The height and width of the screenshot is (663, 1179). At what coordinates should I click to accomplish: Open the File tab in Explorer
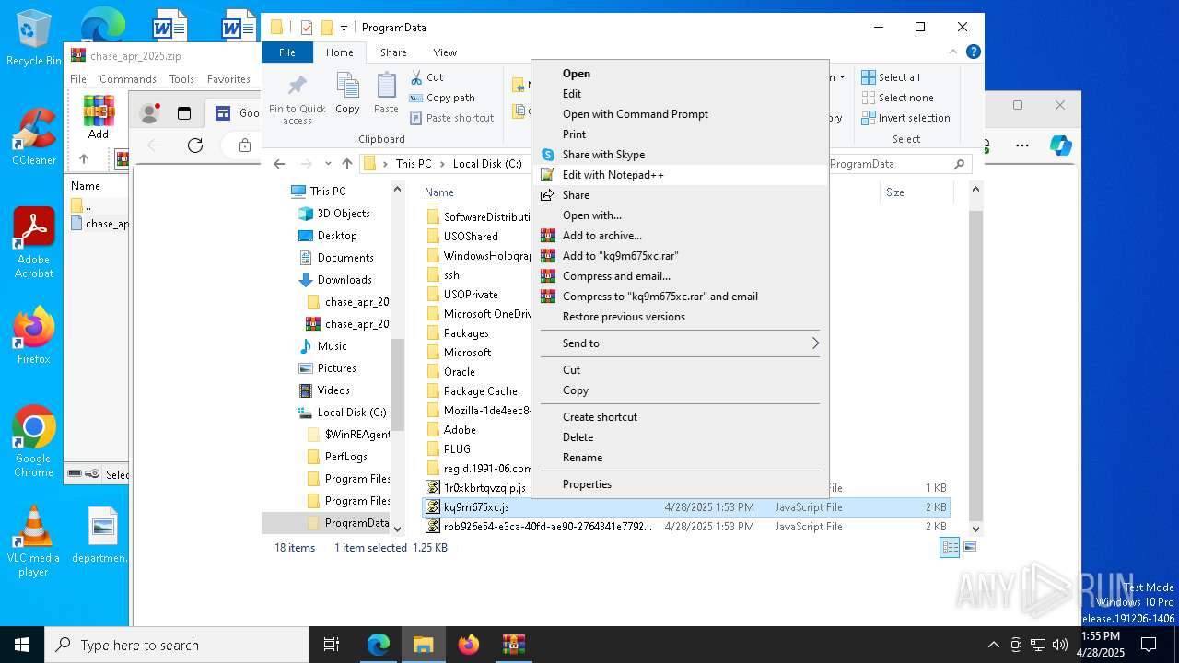[x=287, y=52]
